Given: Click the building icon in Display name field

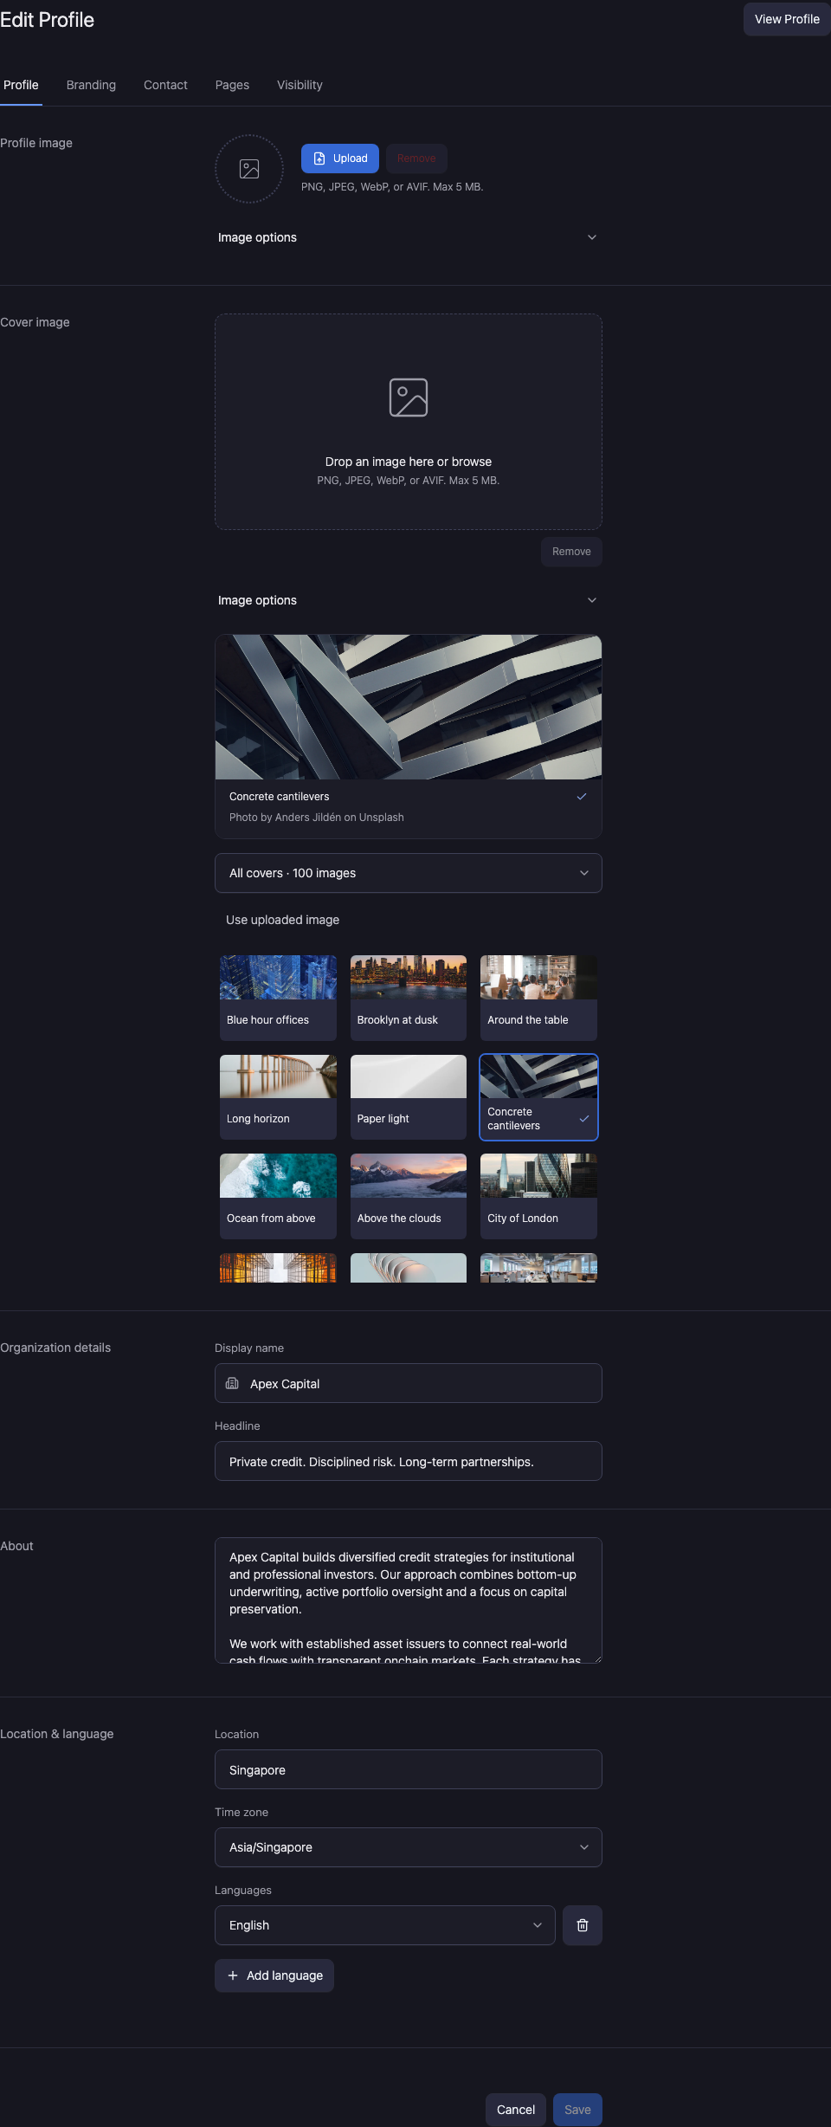Looking at the screenshot, I should point(232,1383).
